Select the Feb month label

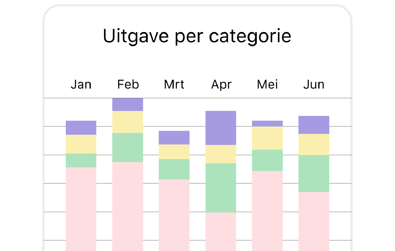[128, 85]
